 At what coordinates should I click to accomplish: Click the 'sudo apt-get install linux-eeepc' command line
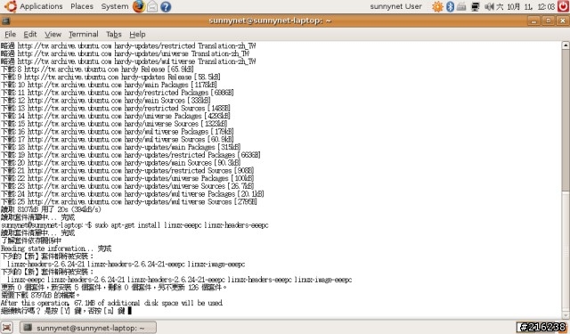pos(134,225)
